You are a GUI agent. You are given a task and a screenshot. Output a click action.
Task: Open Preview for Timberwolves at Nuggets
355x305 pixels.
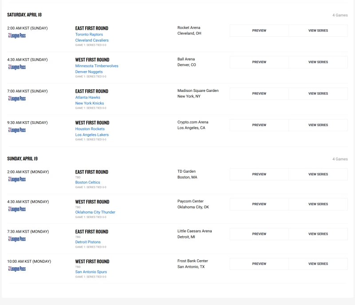259,62
